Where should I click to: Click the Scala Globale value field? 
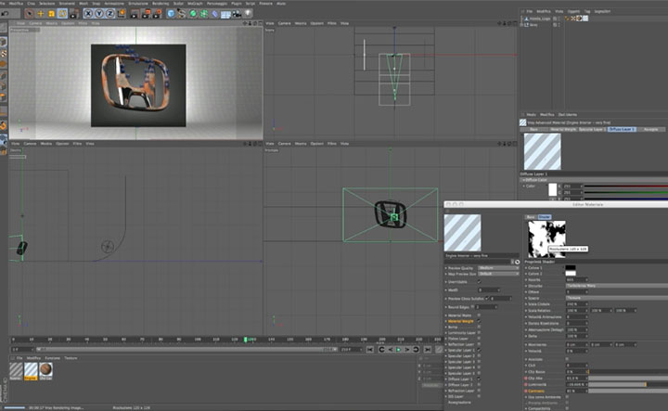click(x=577, y=304)
